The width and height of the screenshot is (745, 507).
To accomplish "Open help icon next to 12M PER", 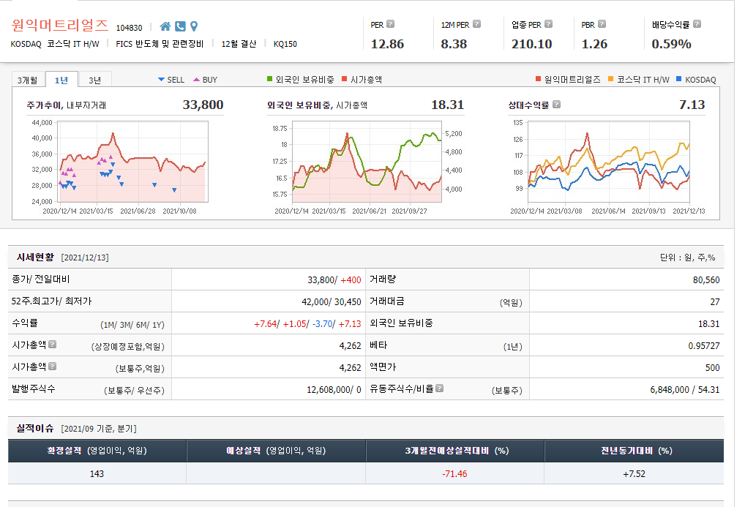I will (x=476, y=23).
